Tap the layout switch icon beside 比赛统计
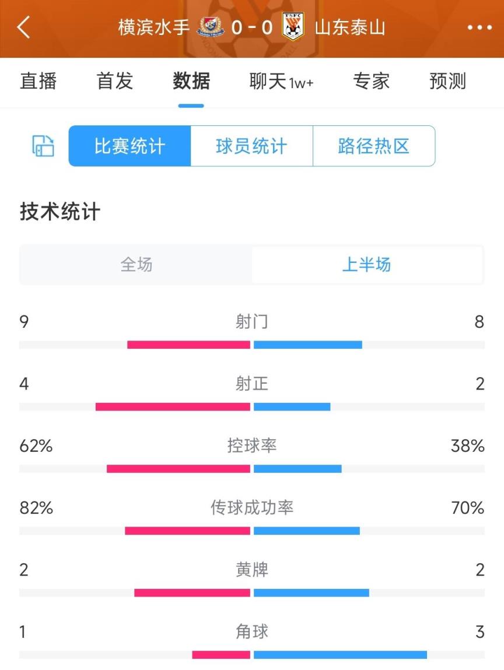The image size is (504, 670). point(43,146)
